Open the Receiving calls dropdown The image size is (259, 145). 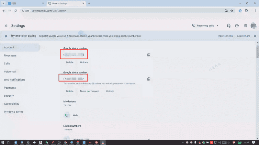point(205,26)
